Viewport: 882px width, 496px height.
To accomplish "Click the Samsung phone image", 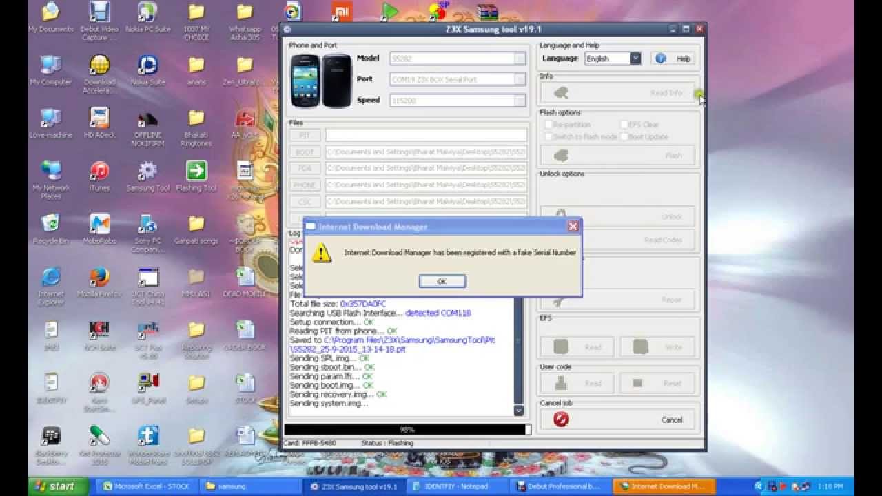I will click(x=321, y=80).
